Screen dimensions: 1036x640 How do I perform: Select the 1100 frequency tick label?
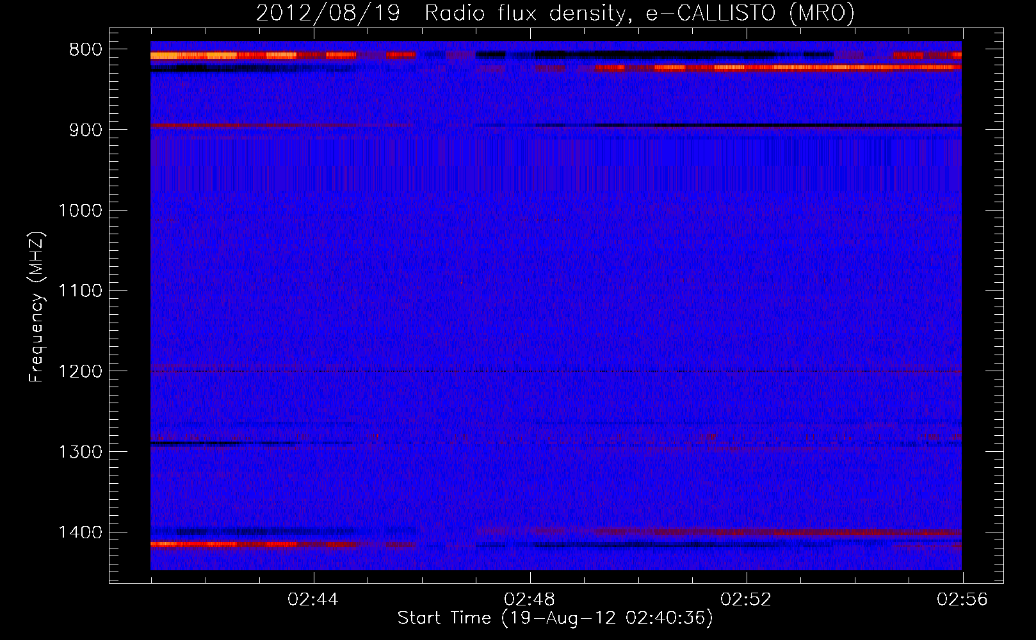[x=80, y=291]
